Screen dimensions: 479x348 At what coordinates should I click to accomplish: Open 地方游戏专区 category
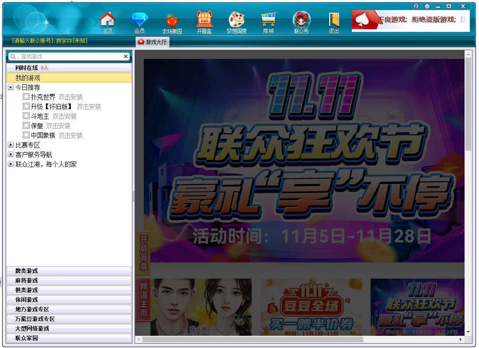(x=69, y=309)
